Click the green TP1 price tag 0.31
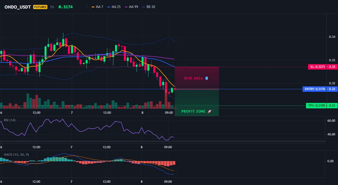Image resolution: width=338 pixels, height=185 pixels. click(332, 105)
